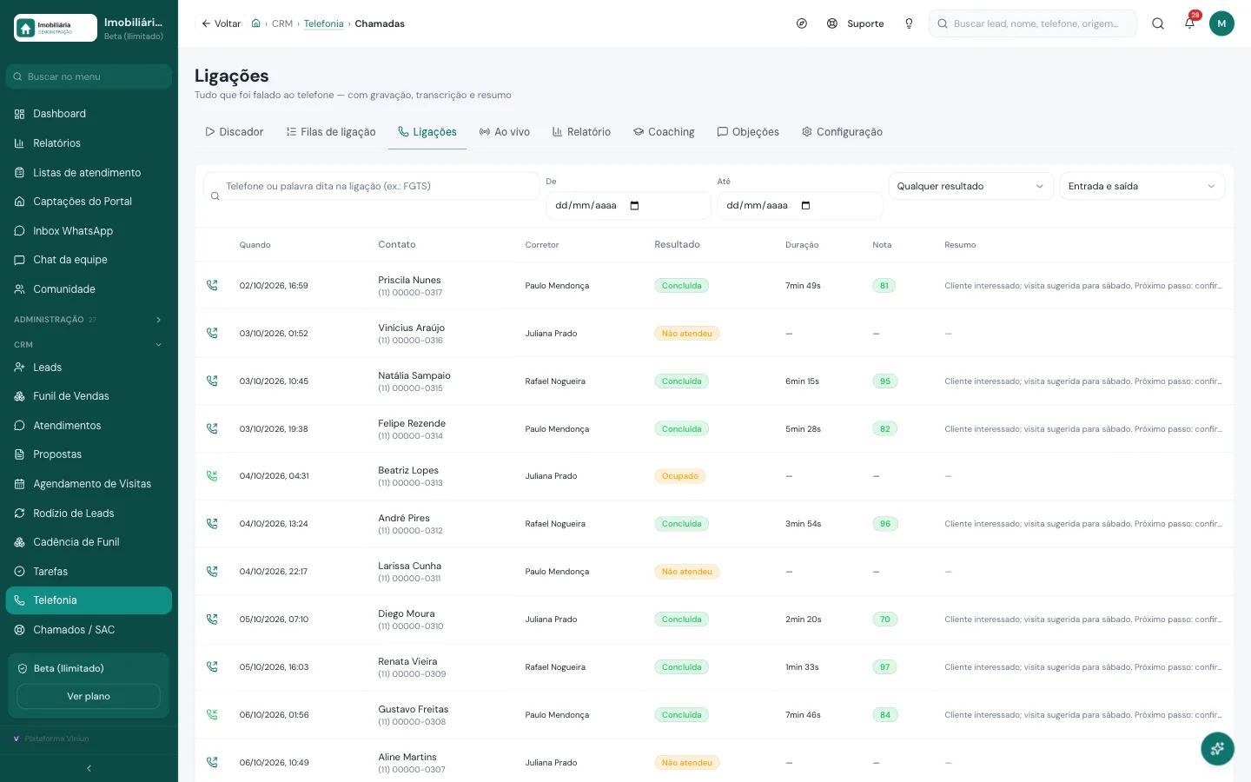Open Agendamento de Visitas in sidebar
This screenshot has width=1251, height=782.
pyautogui.click(x=89, y=484)
